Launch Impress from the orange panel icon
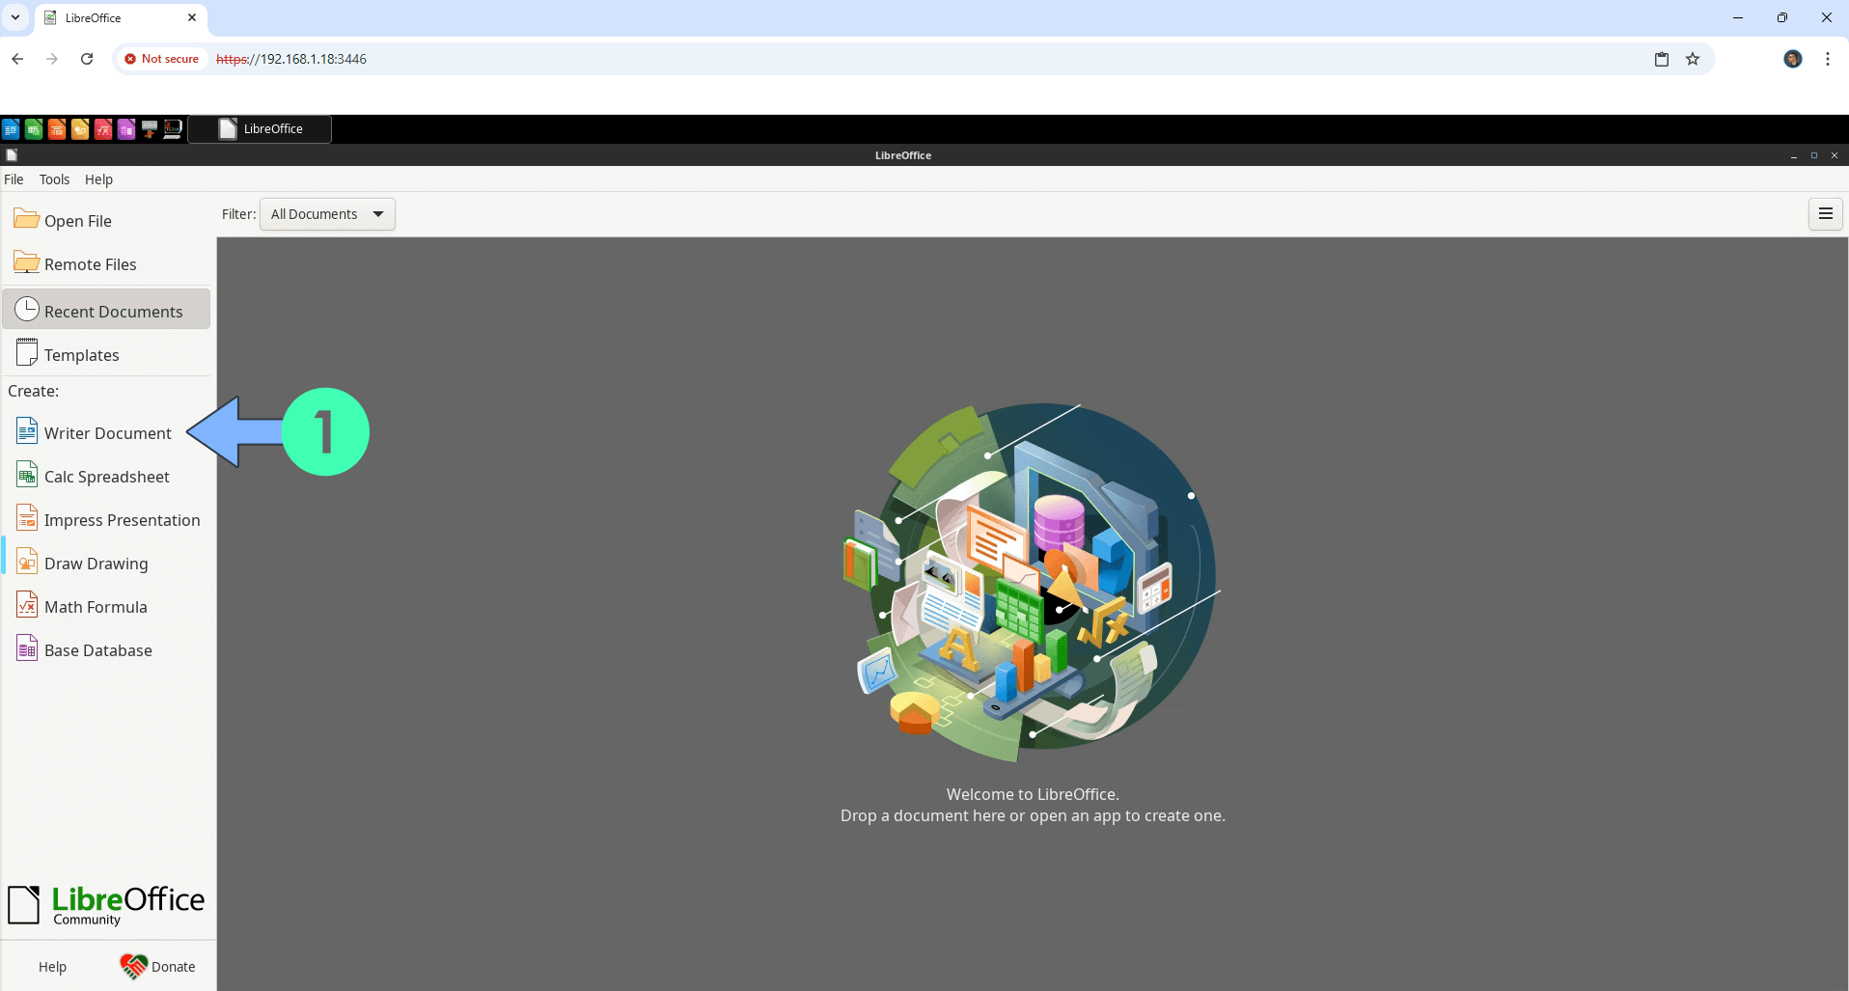 57,129
